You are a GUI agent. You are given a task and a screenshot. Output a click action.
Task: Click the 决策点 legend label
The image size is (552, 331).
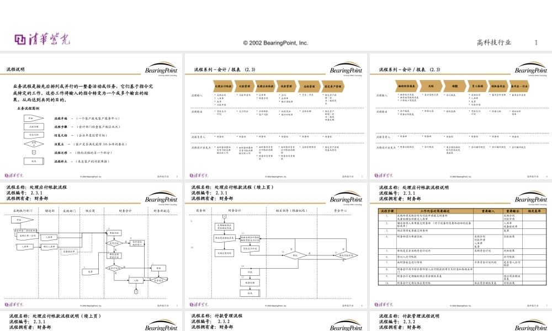59,144
